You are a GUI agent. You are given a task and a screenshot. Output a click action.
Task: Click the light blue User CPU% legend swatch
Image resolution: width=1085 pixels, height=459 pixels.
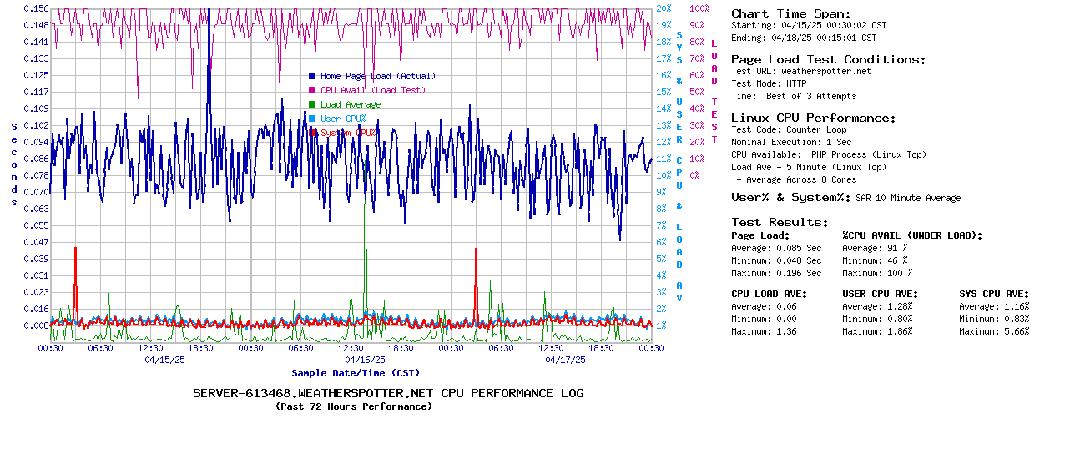312,119
